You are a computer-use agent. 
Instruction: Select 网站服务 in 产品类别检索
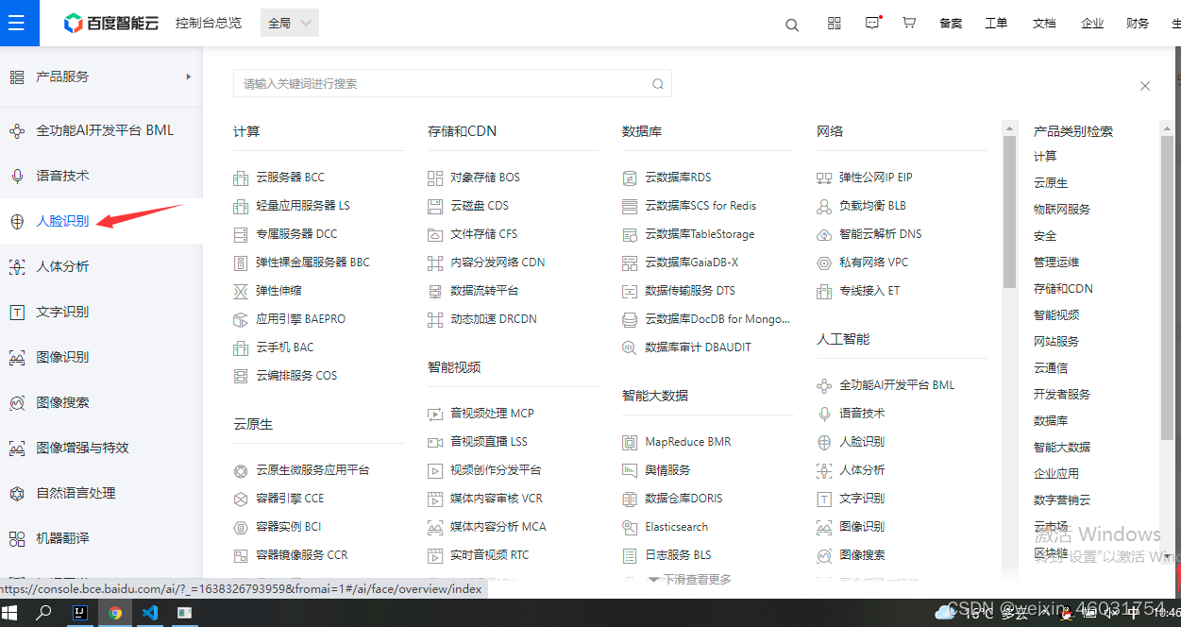[x=1056, y=342]
